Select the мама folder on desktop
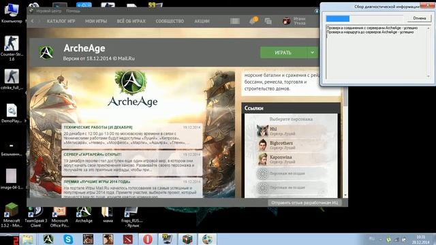This screenshot has height=245, width=436. coord(108,214)
